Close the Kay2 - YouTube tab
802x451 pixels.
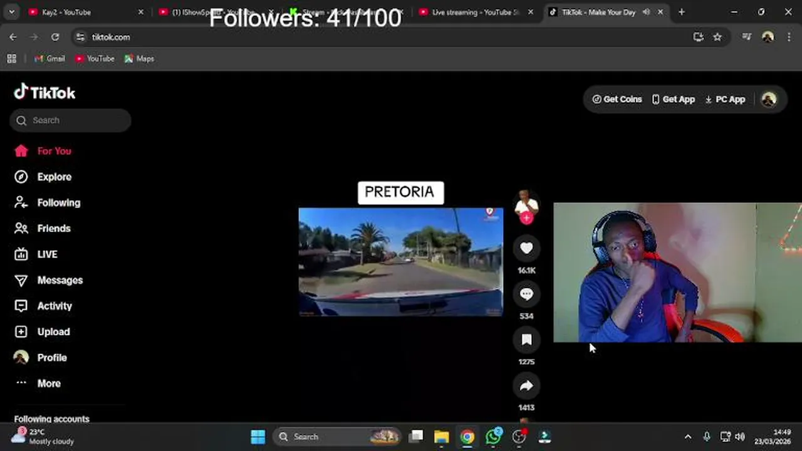[140, 12]
